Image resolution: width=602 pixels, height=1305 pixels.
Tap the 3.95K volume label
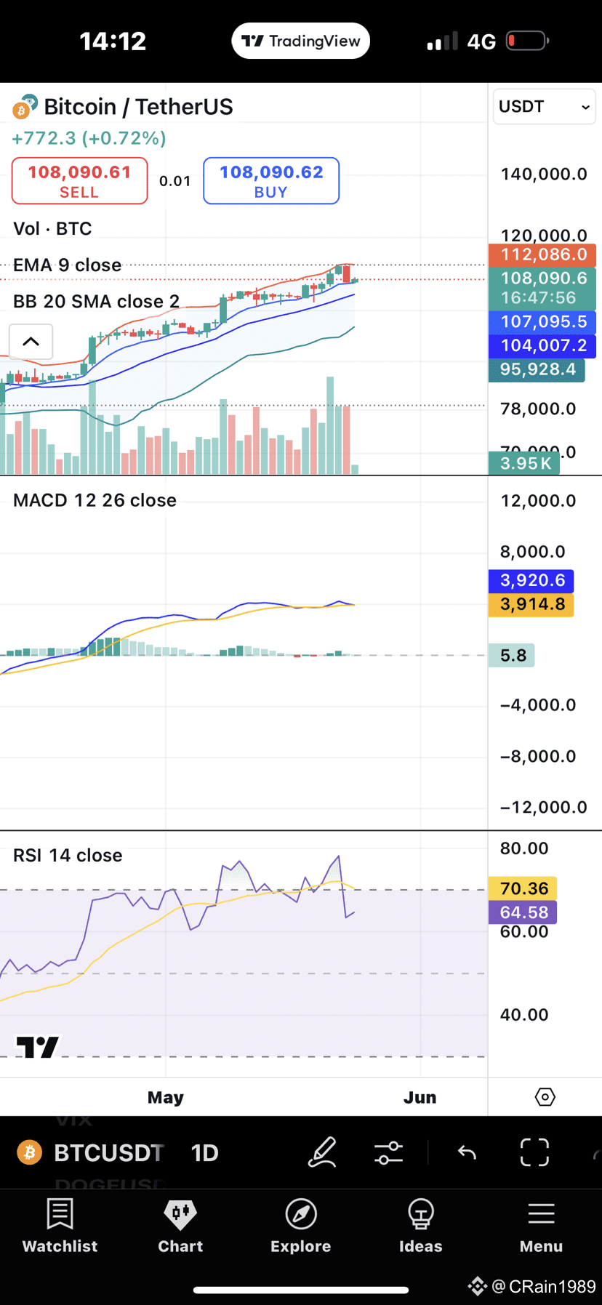[524, 463]
